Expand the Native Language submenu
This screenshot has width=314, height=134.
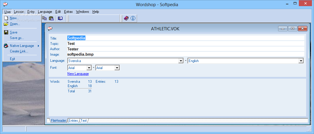tap(22, 46)
